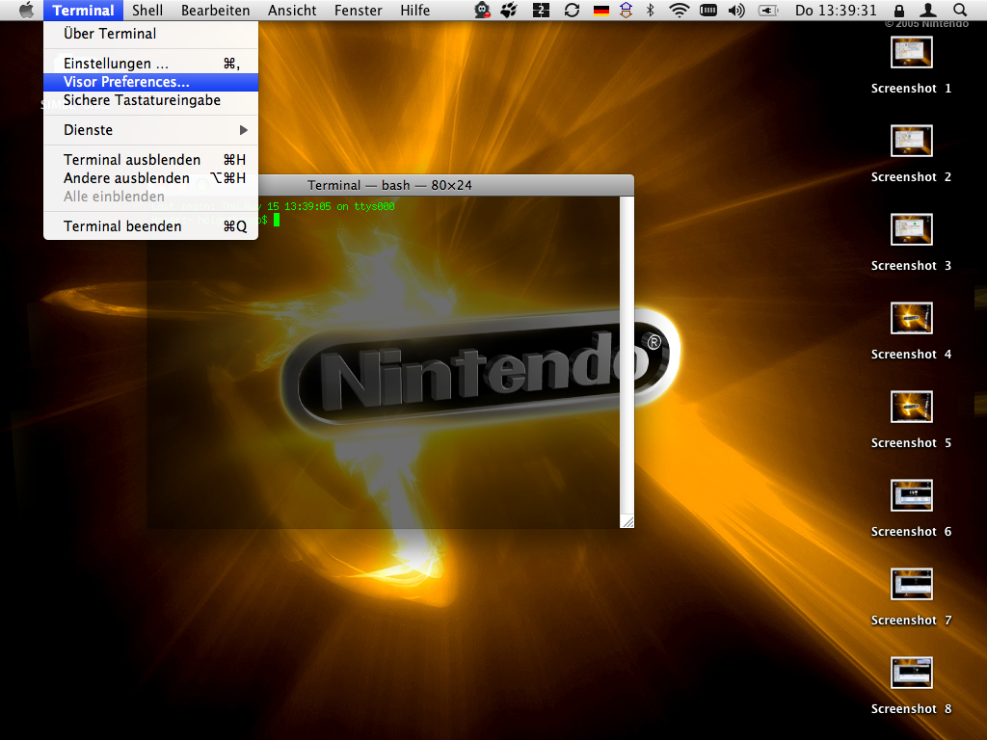Open the Hilfe menu
This screenshot has height=740, width=987.
(x=414, y=10)
